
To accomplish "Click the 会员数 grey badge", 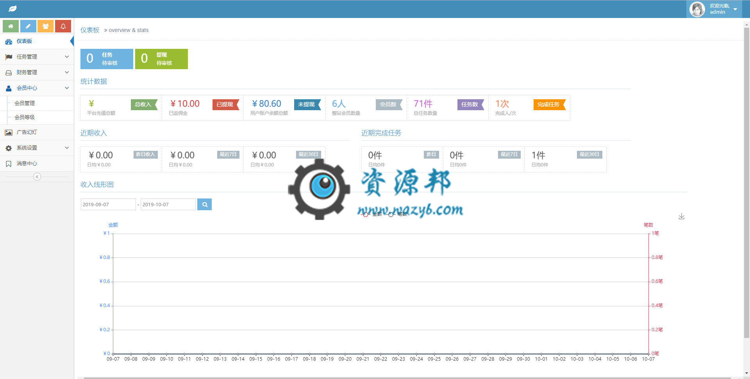I will point(389,104).
